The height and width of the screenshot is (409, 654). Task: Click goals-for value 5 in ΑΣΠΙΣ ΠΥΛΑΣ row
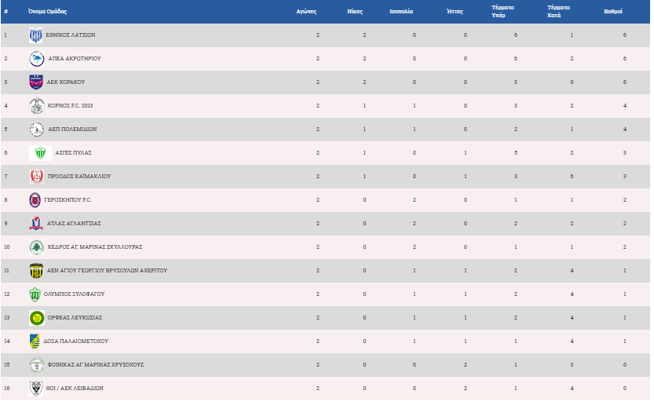point(516,153)
